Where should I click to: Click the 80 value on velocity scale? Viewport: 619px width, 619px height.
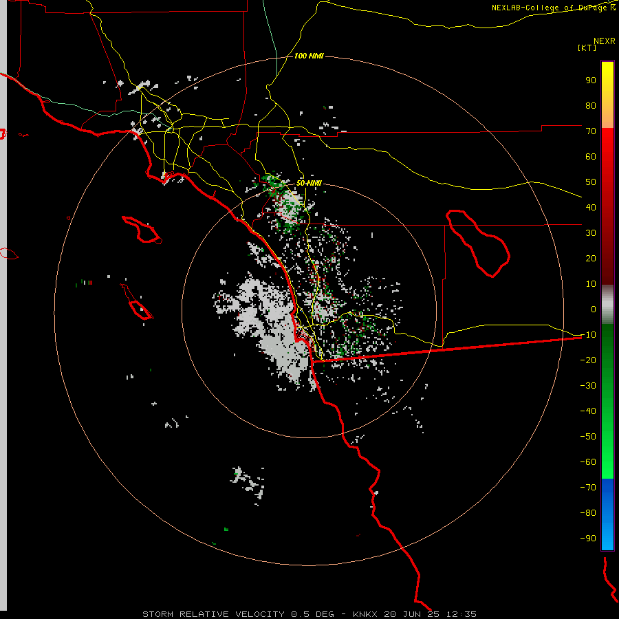591,106
